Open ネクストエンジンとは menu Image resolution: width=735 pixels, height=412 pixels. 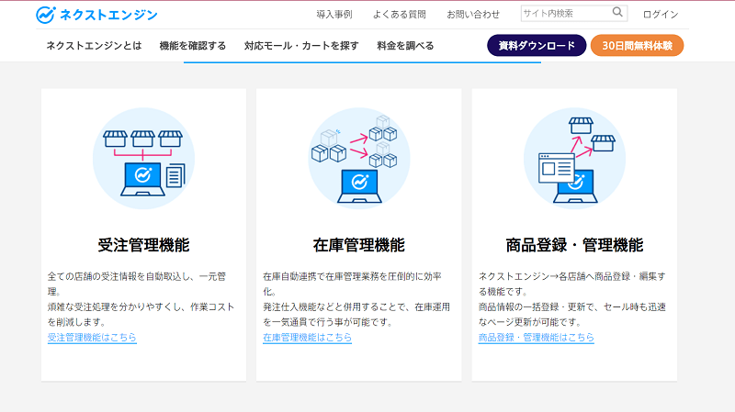pos(94,46)
